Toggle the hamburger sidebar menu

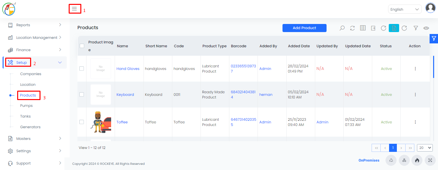tap(75, 9)
